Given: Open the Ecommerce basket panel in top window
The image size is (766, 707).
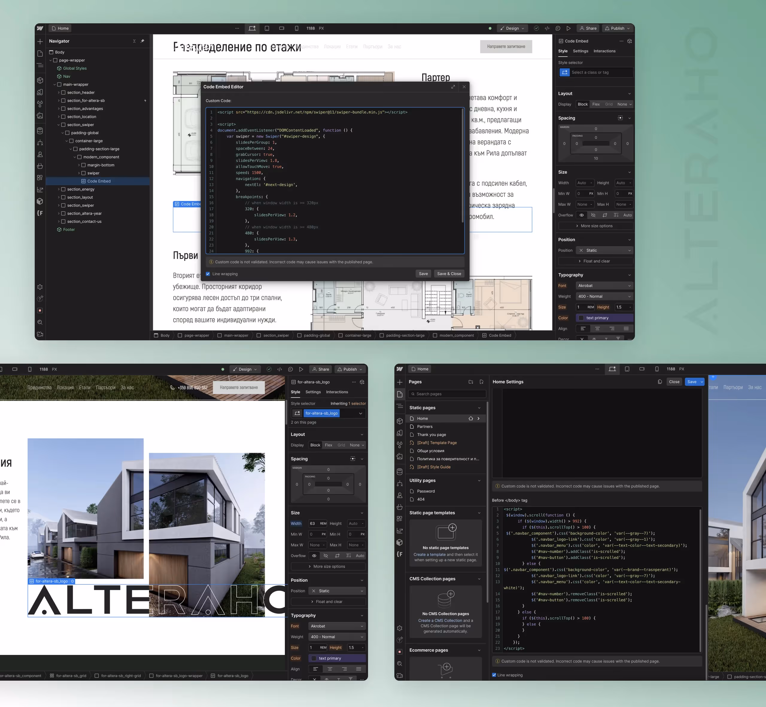Looking at the screenshot, I should 40,166.
